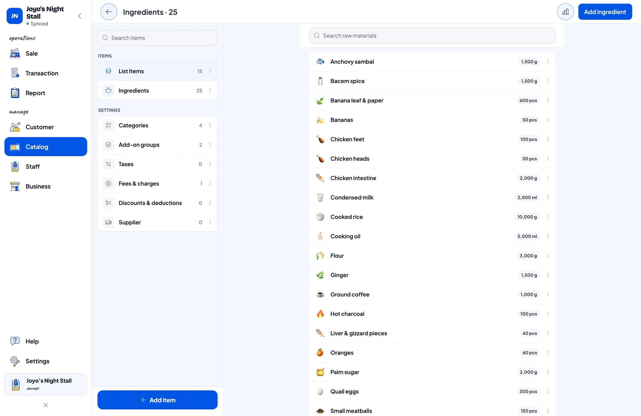Click the Oranges fruit icon
The height and width of the screenshot is (416, 641).
[320, 352]
